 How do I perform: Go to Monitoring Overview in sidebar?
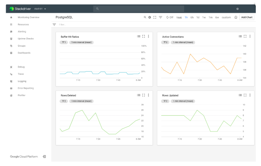(28, 17)
